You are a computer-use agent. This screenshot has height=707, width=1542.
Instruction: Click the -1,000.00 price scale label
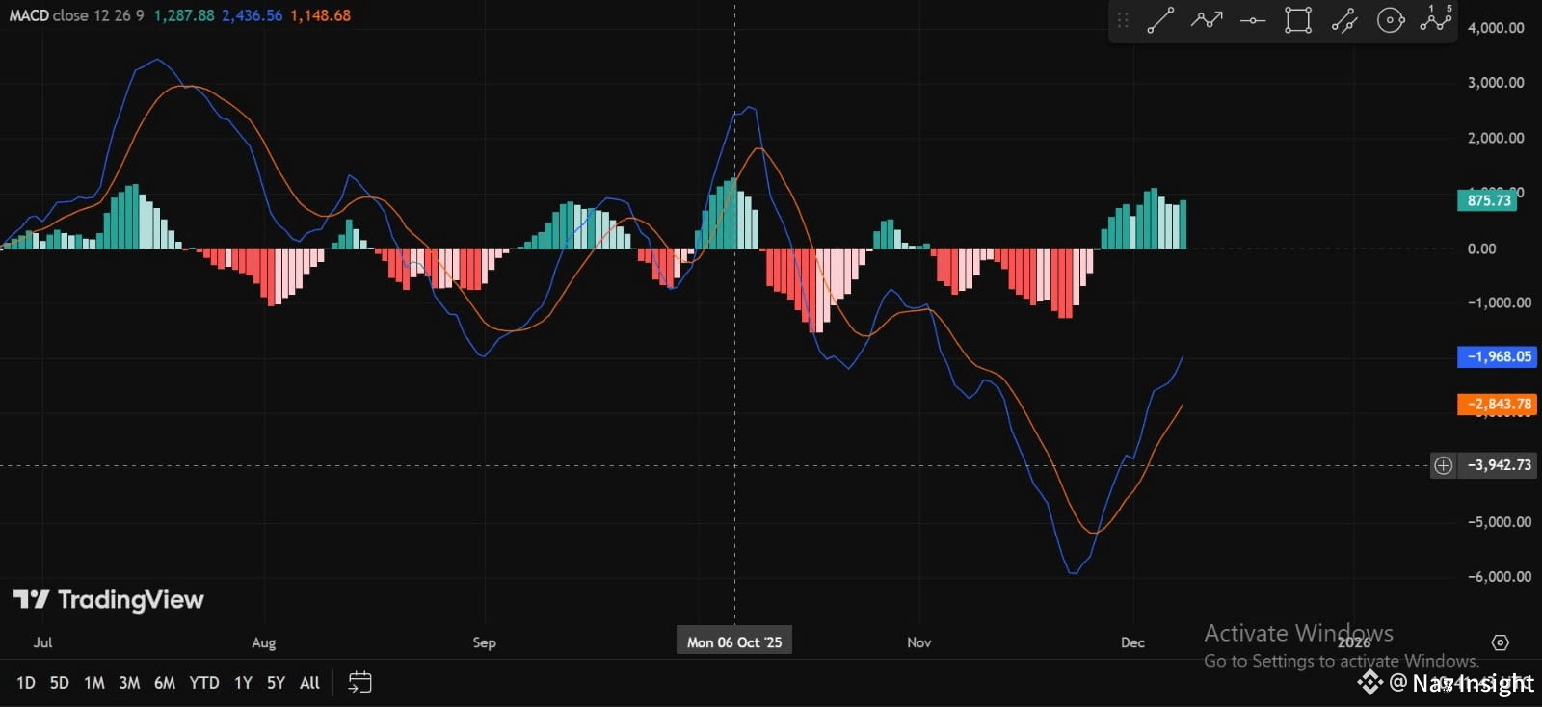click(x=1499, y=302)
